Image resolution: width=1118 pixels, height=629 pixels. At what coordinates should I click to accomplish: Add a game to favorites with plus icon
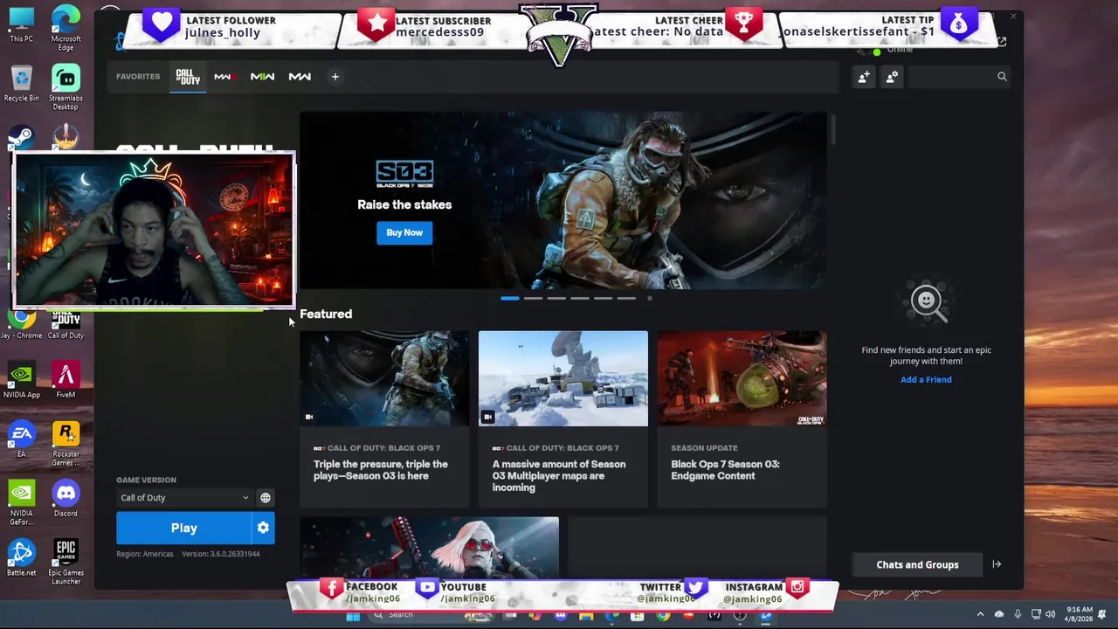[335, 77]
